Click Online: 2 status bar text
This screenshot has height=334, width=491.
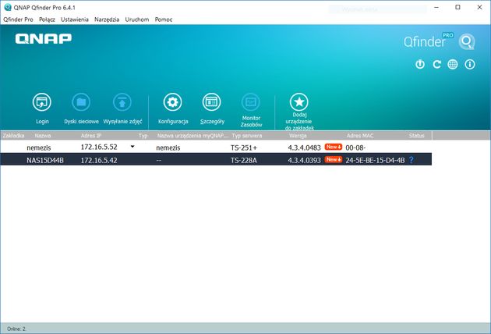point(16,329)
